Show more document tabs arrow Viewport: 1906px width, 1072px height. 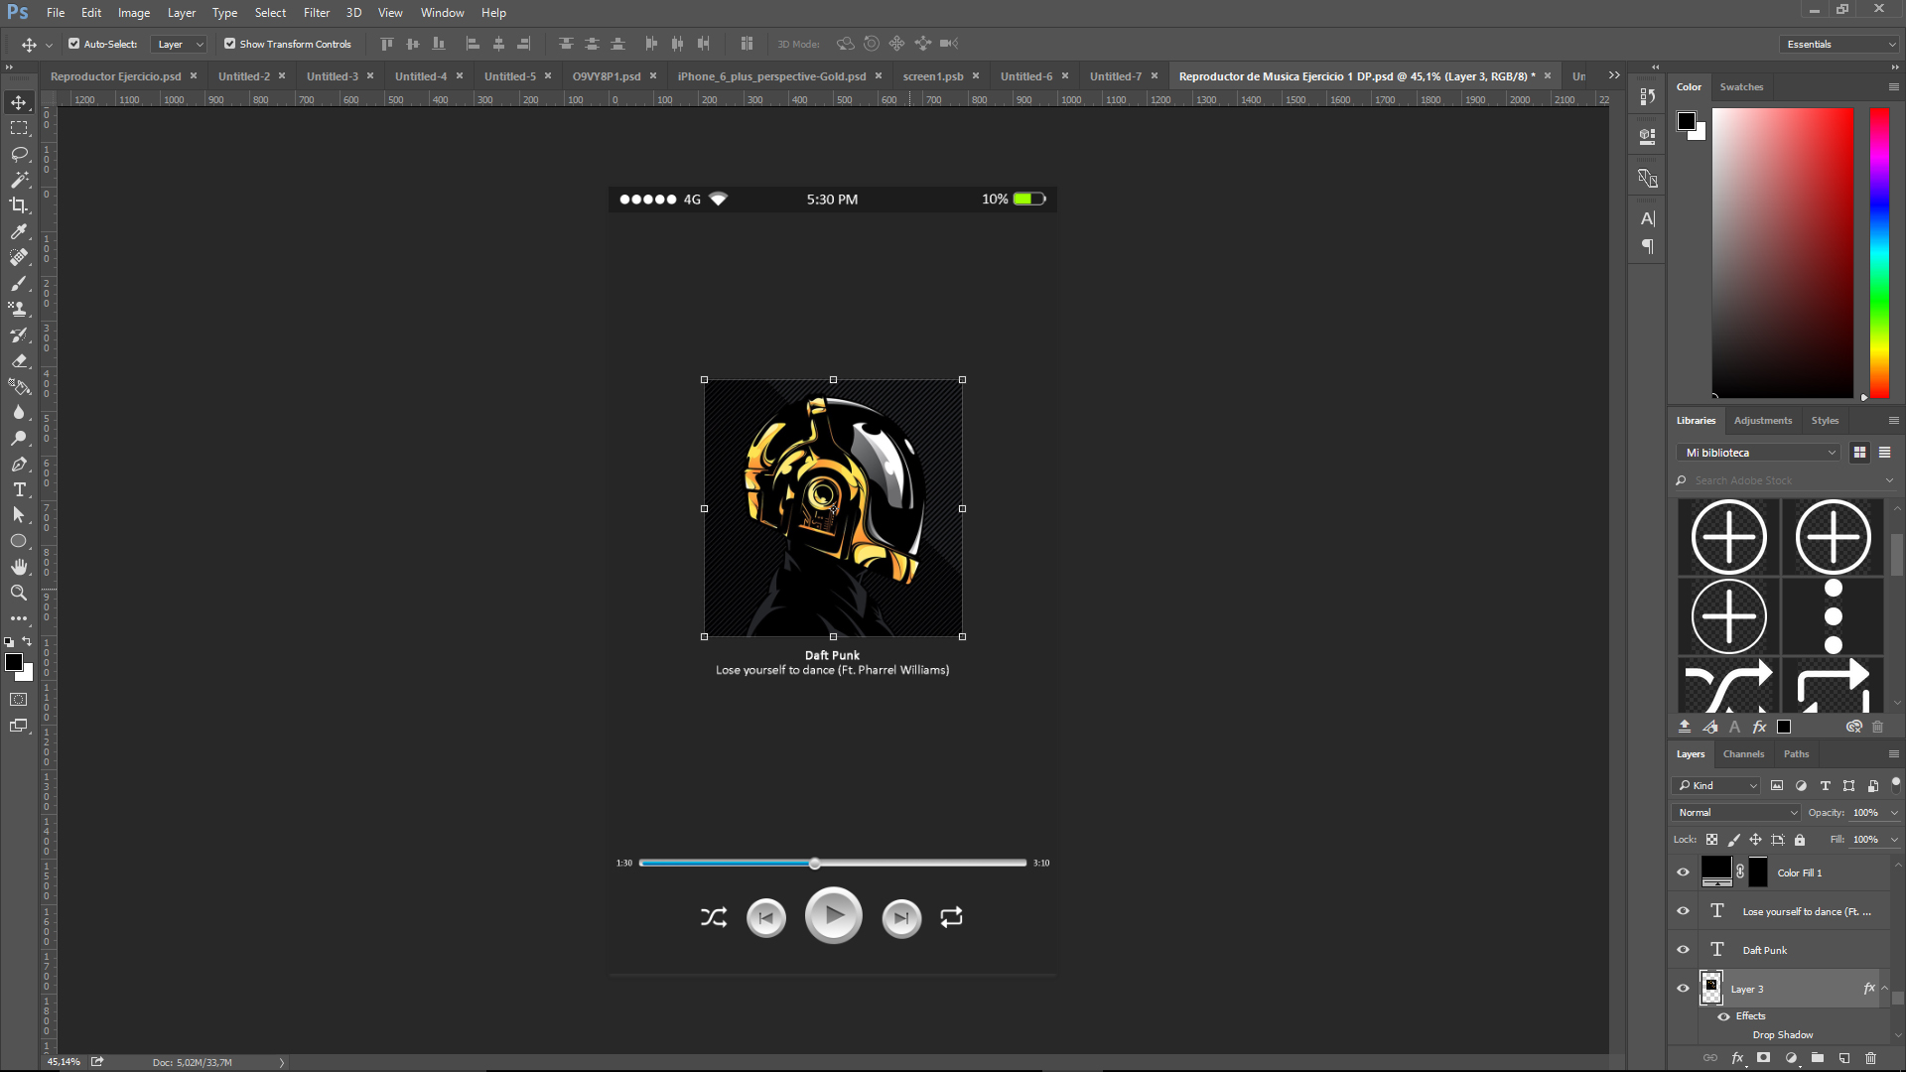[x=1614, y=75]
